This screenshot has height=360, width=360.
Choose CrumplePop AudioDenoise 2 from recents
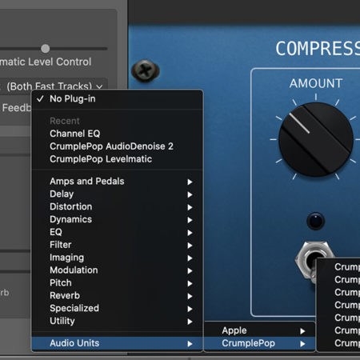(117, 146)
